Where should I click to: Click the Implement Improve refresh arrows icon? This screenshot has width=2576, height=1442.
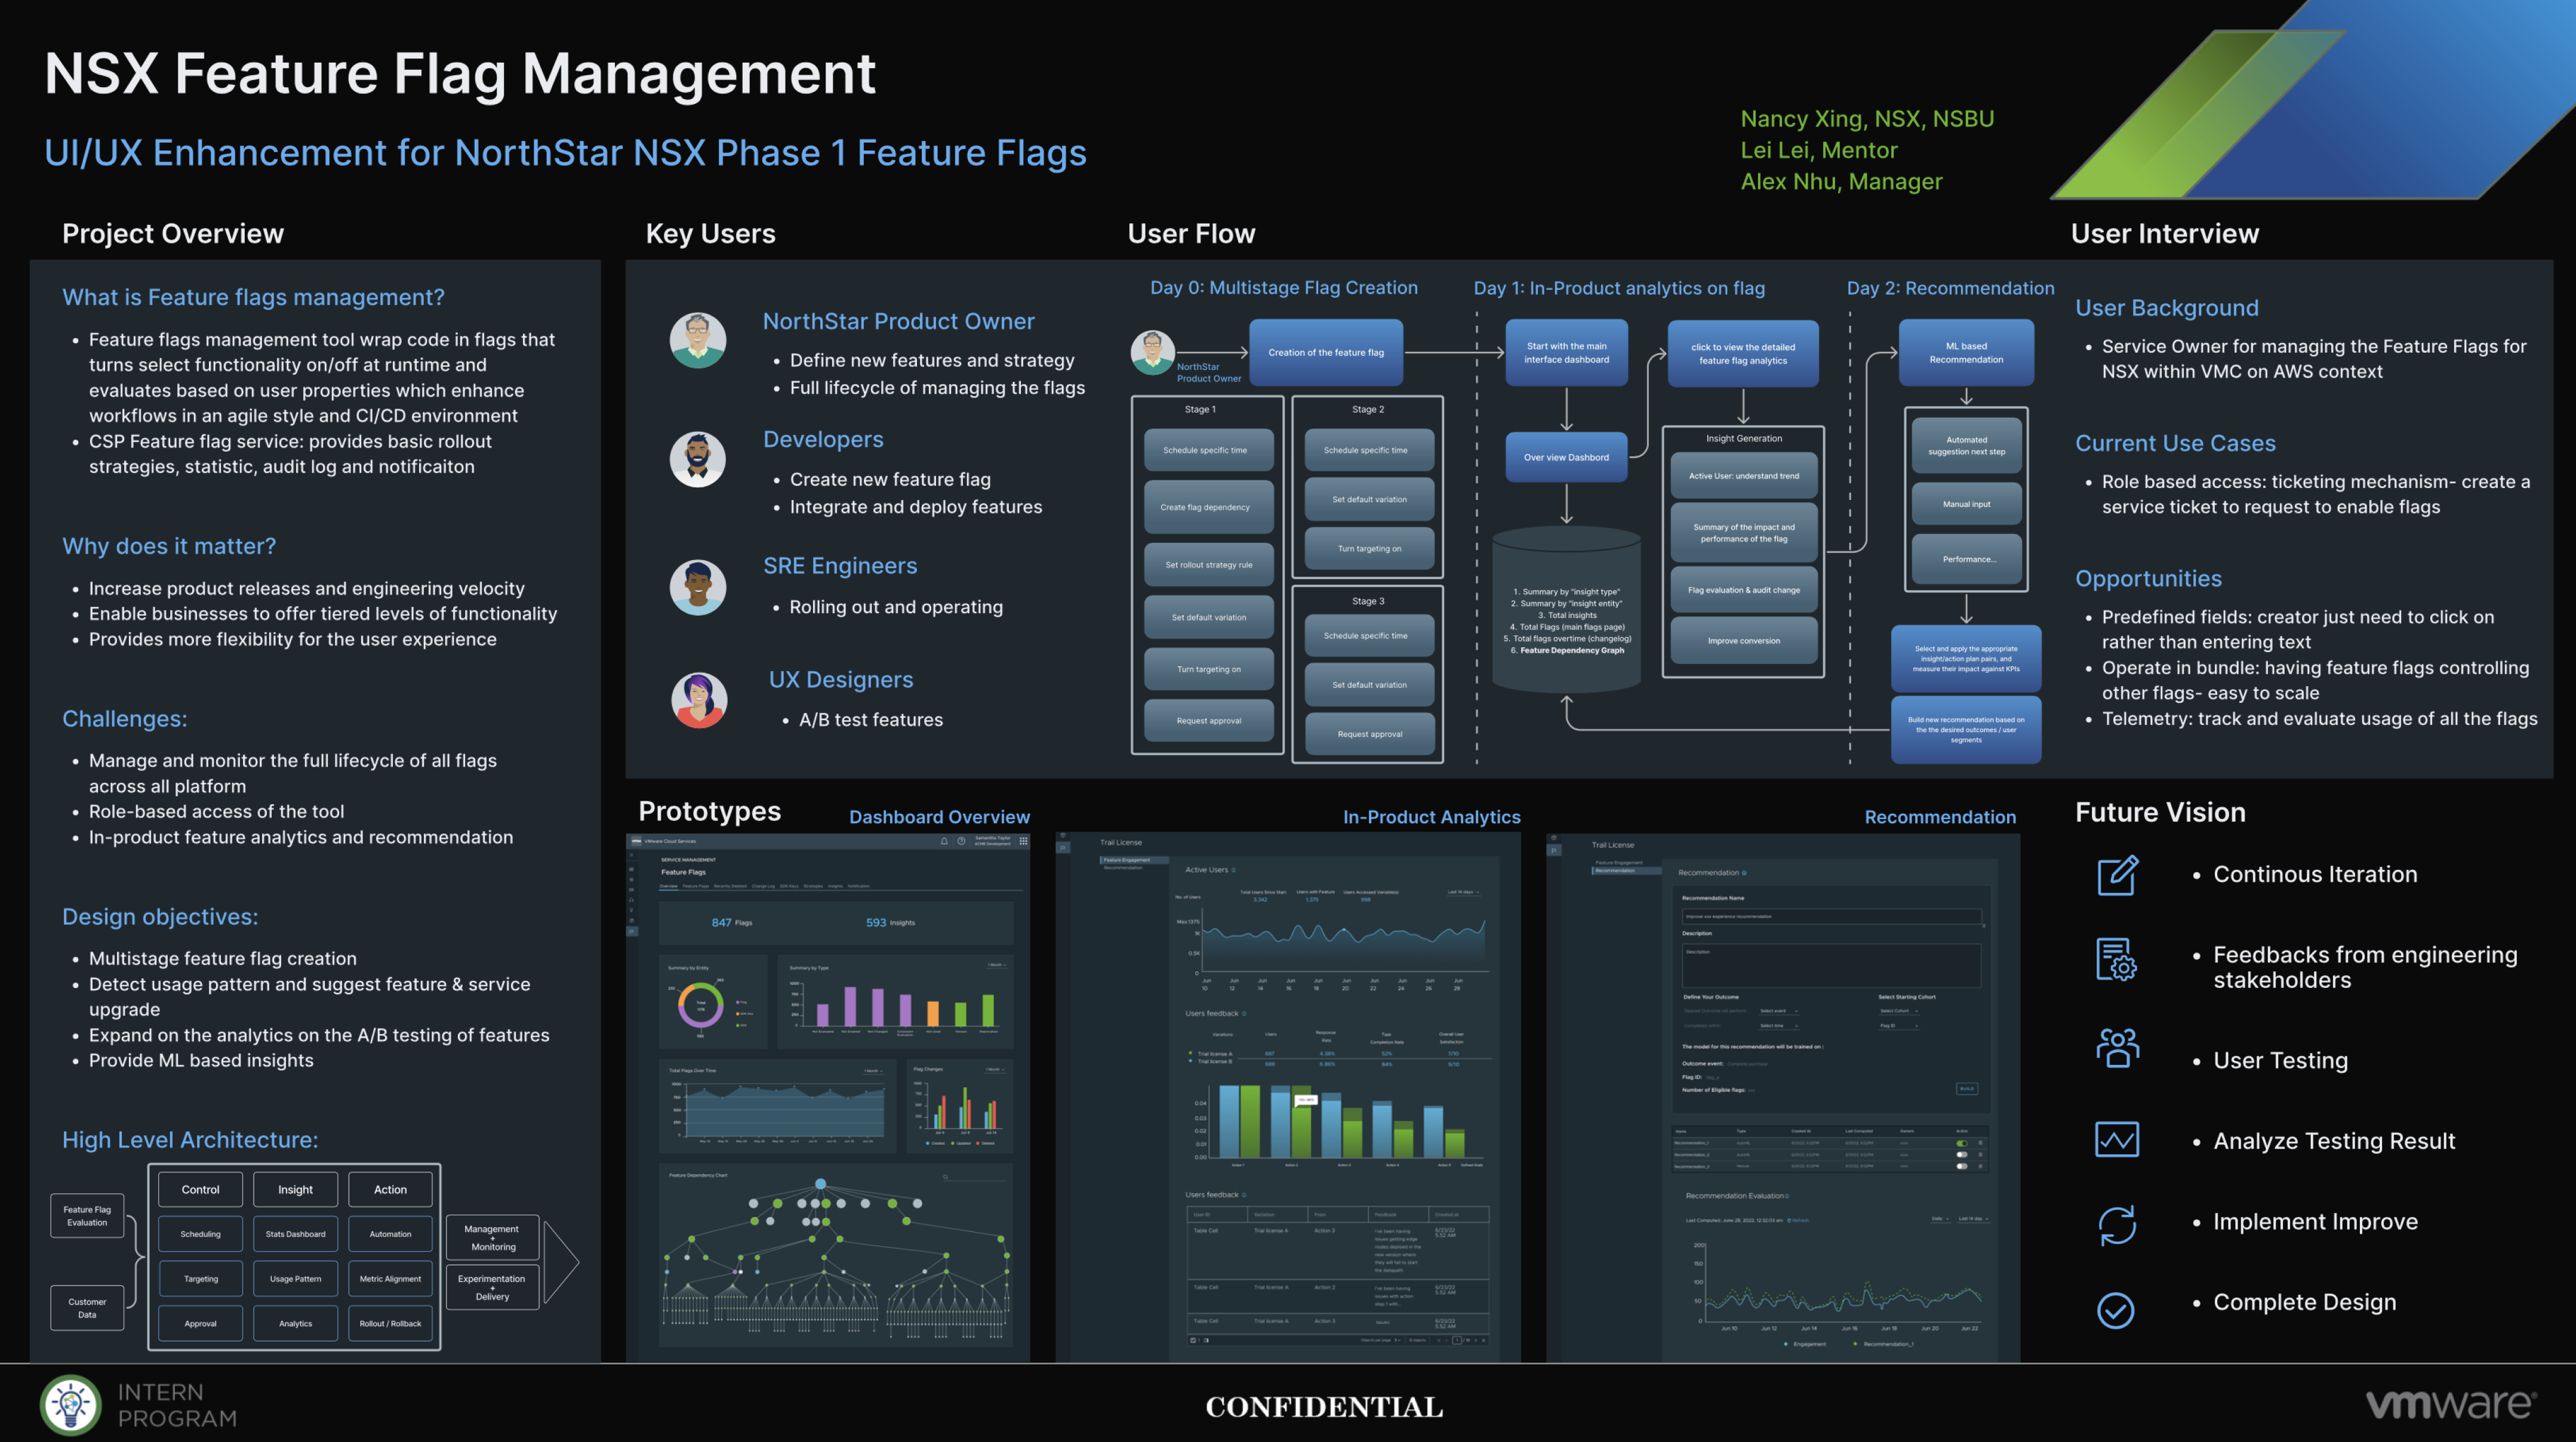[x=2117, y=1225]
